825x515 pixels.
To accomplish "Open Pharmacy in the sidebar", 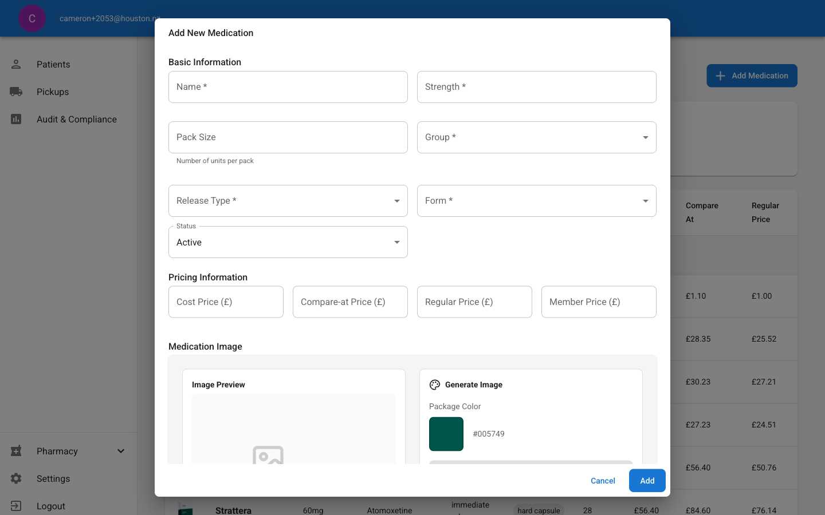I will click(69, 451).
